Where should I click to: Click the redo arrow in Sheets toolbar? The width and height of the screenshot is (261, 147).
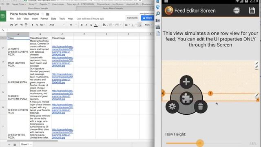click(x=21, y=25)
